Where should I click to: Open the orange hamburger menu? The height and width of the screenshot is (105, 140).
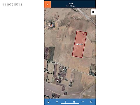(48, 4)
